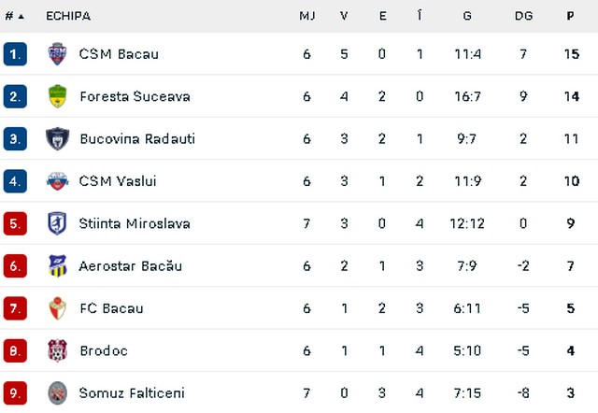598x413 pixels.
Task: Sort standings by ECHIPA column header
Action: tap(68, 16)
